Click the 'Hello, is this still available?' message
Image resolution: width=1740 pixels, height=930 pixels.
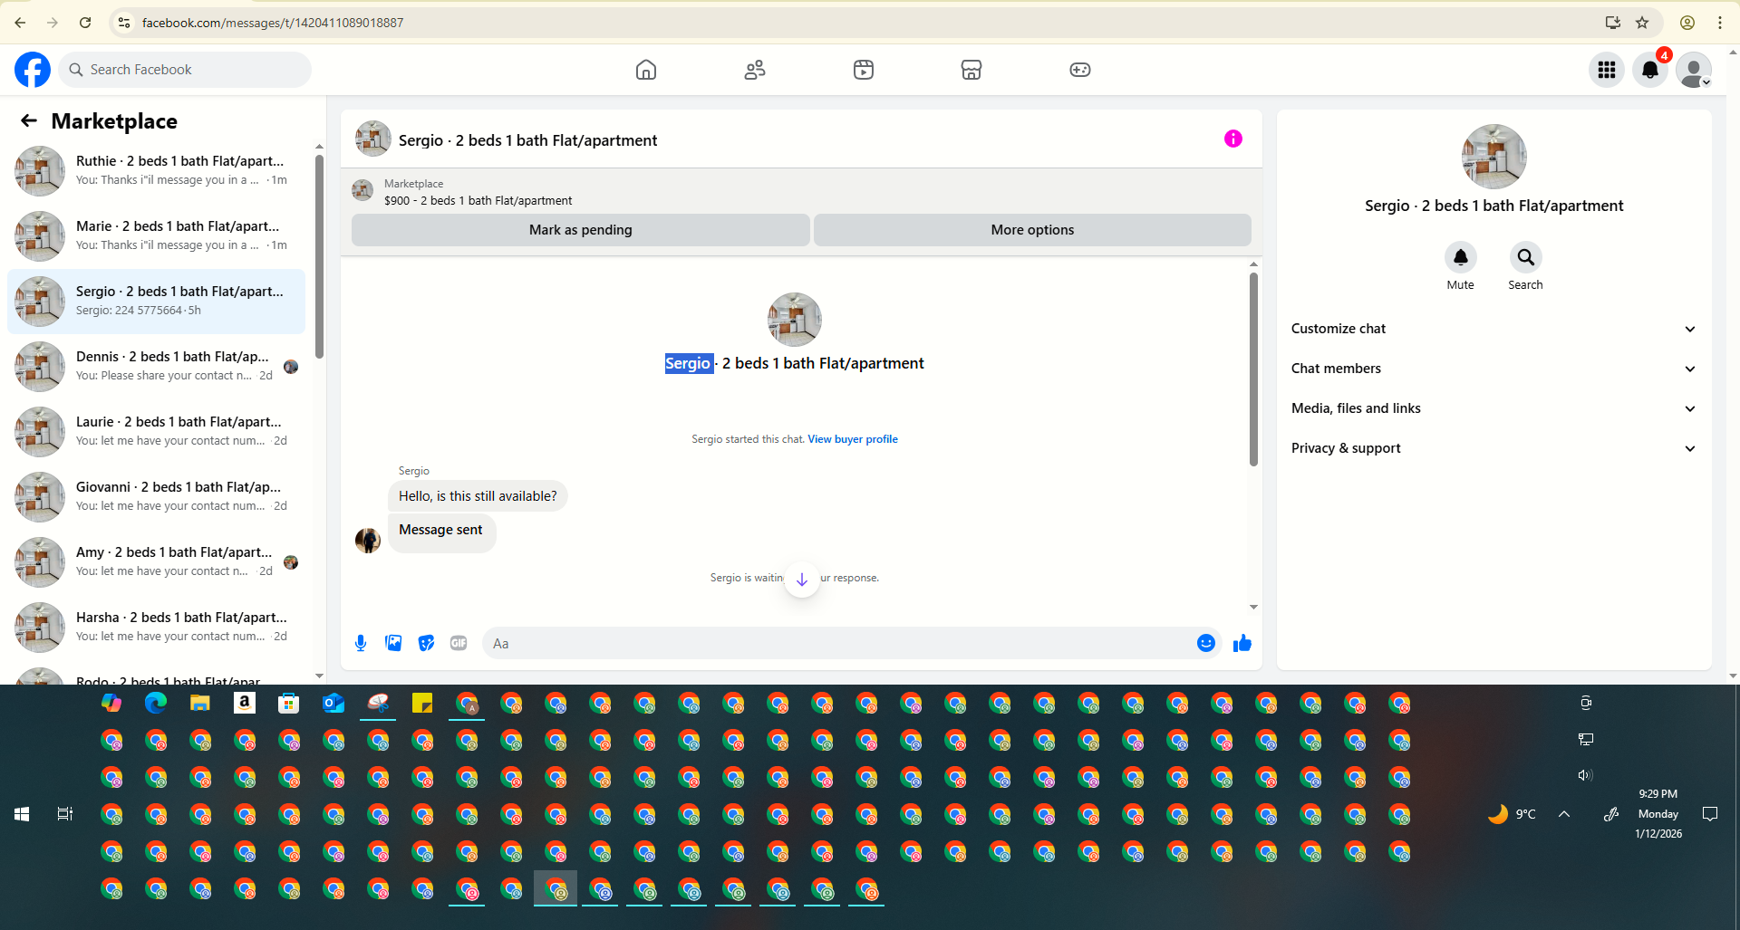478,496
